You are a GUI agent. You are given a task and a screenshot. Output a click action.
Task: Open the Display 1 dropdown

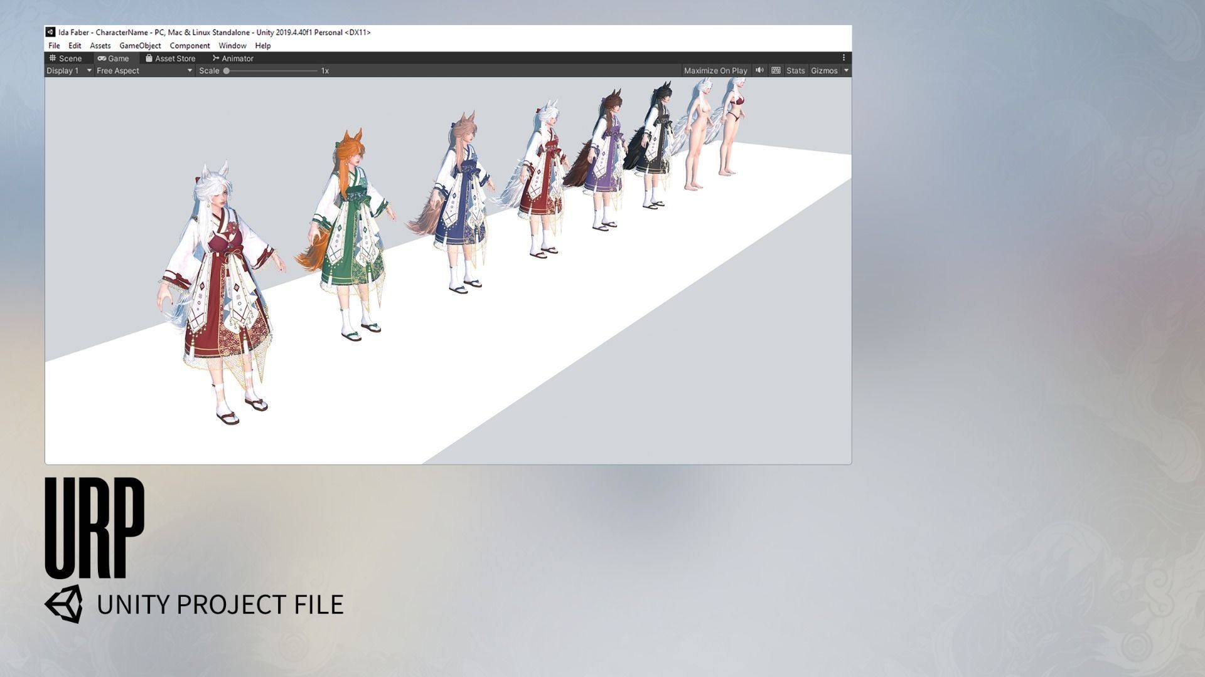pos(69,71)
